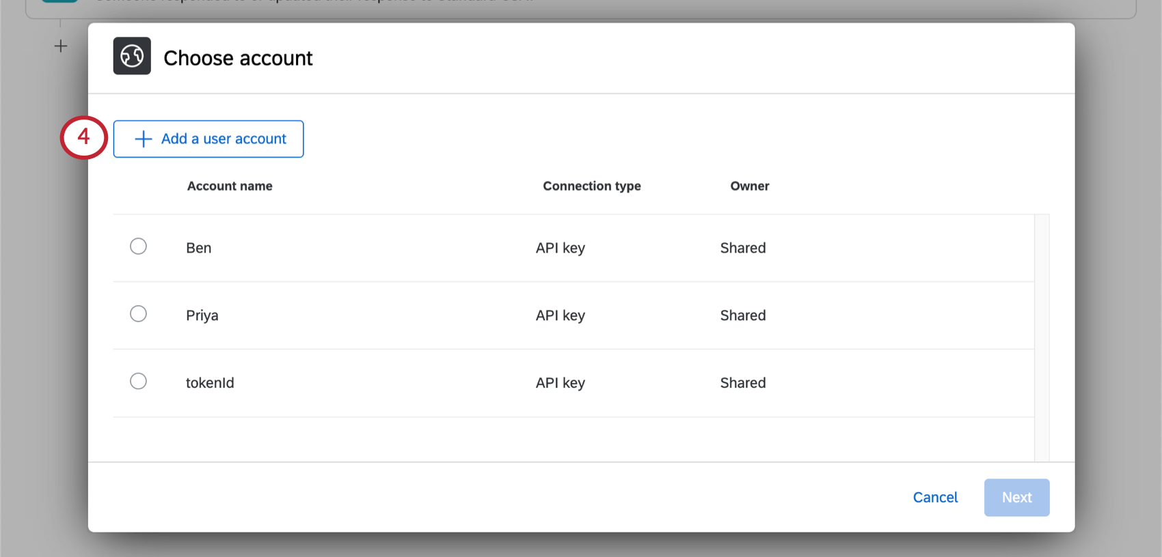
Task: Click the tokenId account name text
Action: tap(210, 384)
